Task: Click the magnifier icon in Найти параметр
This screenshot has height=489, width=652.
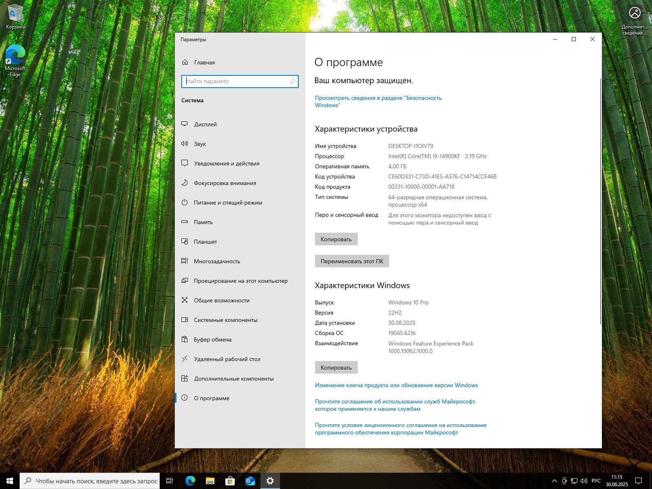Action: click(293, 81)
